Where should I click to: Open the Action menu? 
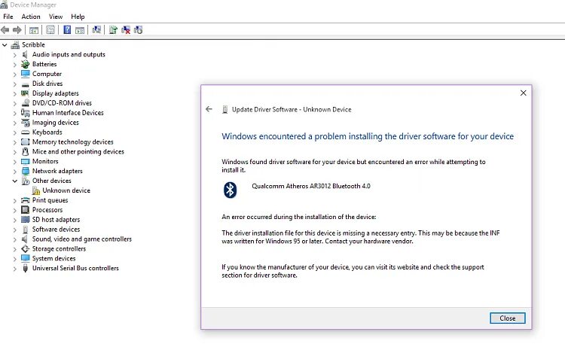[x=31, y=17]
